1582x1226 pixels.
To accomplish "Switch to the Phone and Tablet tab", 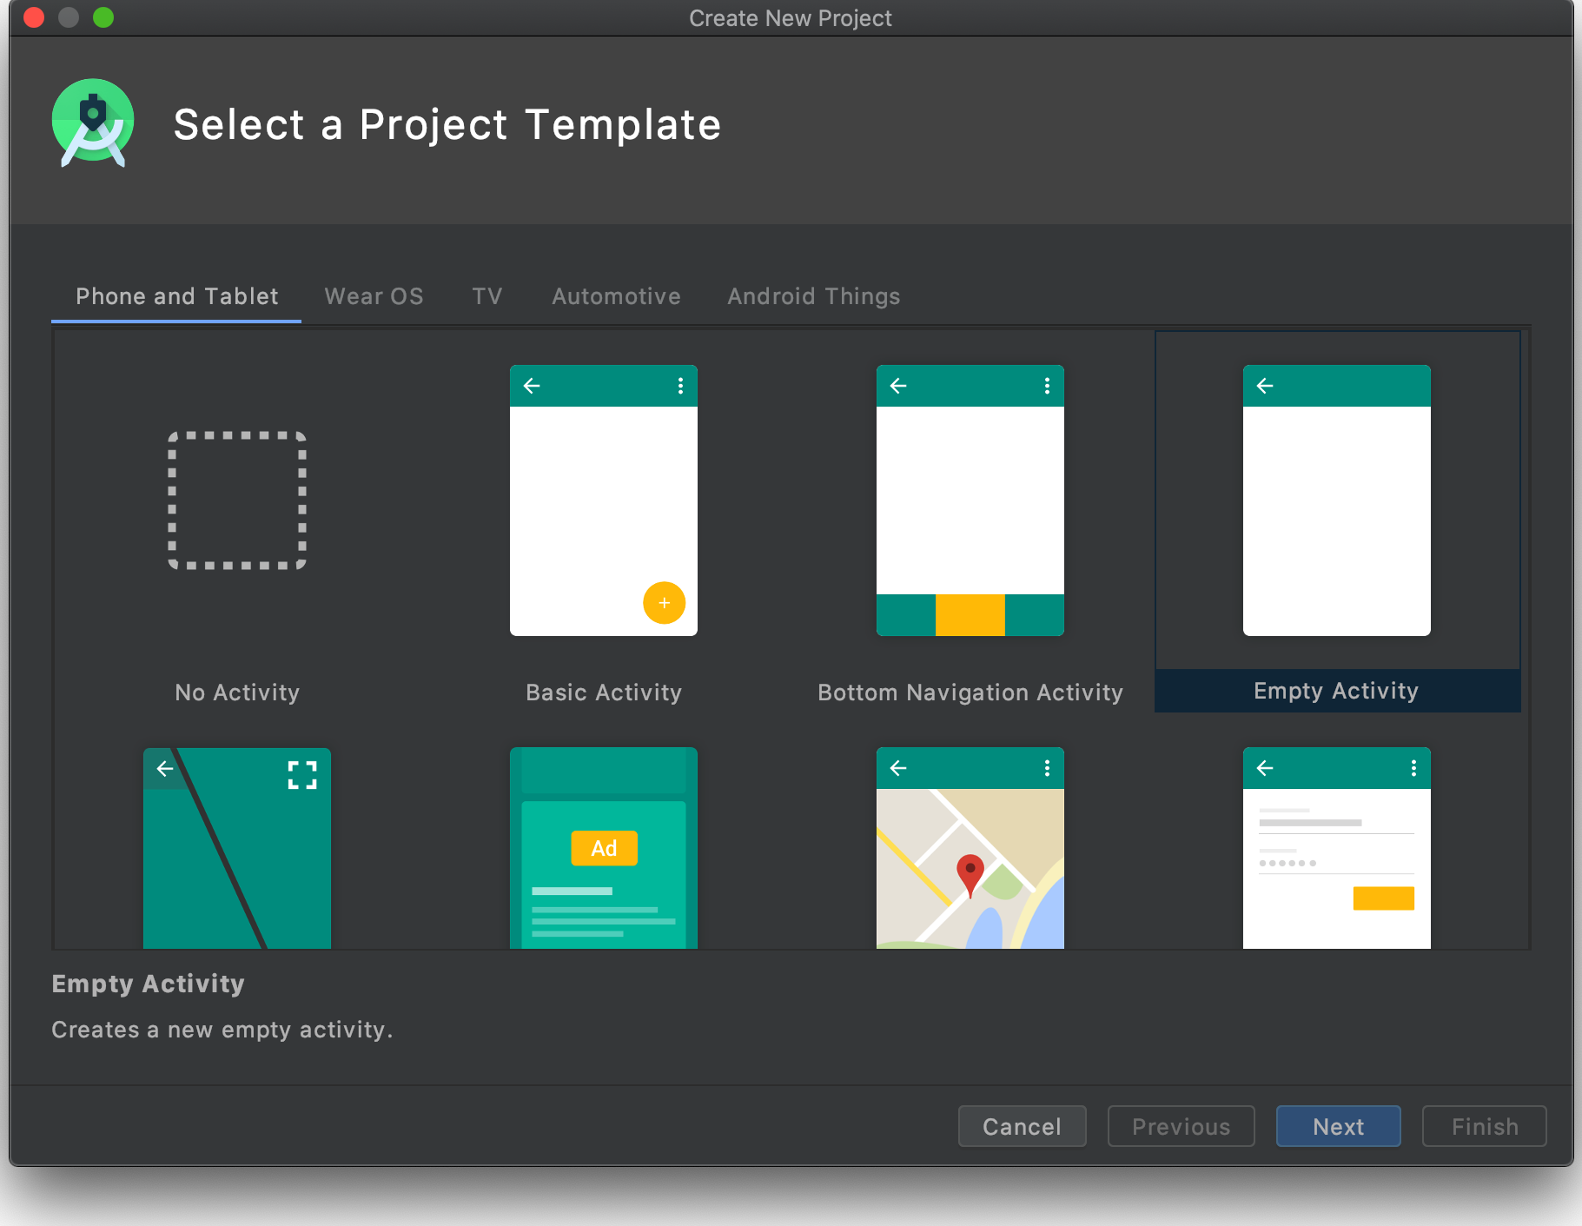I will click(x=176, y=296).
